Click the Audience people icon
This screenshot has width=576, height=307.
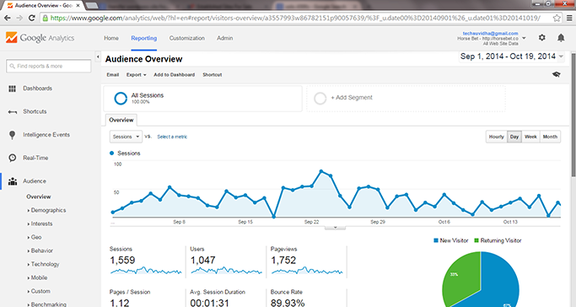pos(13,181)
